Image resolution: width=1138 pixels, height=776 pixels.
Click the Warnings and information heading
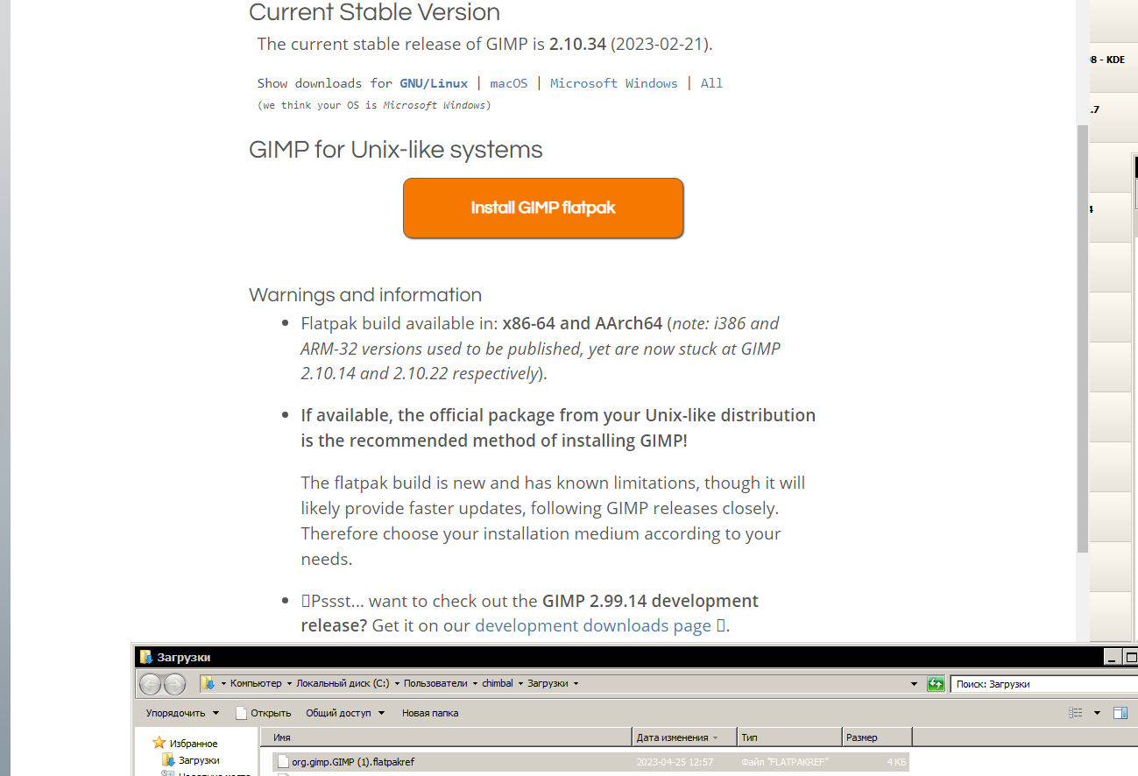click(365, 294)
